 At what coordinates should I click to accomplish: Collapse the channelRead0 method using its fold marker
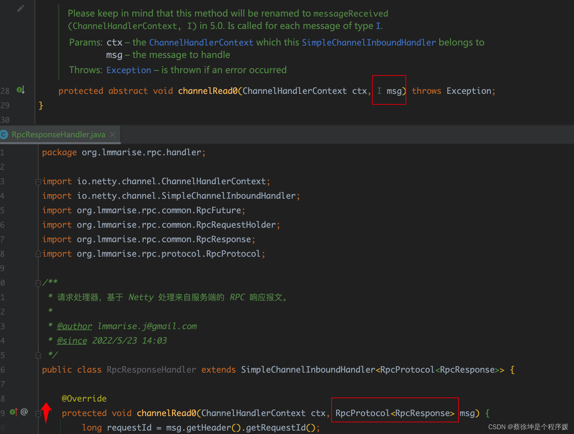coord(38,413)
